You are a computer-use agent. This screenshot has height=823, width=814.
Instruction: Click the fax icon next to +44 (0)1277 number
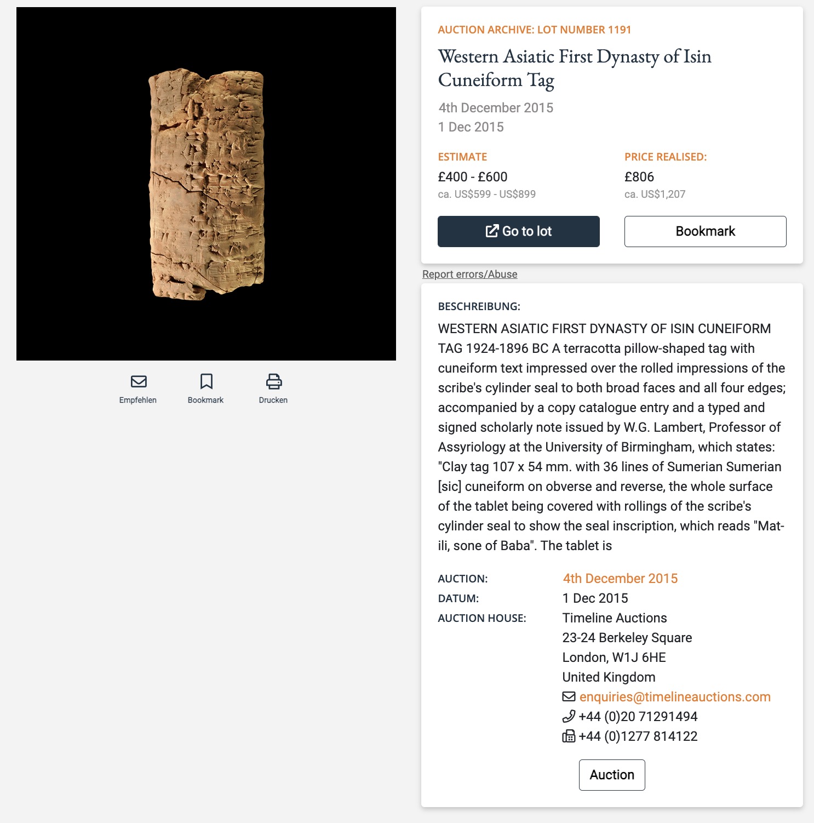pos(569,736)
